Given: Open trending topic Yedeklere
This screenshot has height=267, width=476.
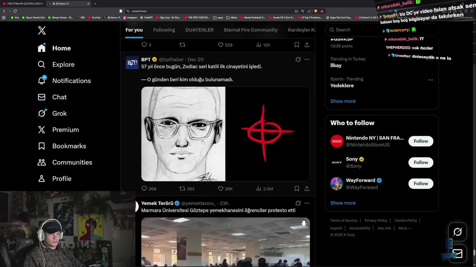Looking at the screenshot, I should [x=342, y=86].
